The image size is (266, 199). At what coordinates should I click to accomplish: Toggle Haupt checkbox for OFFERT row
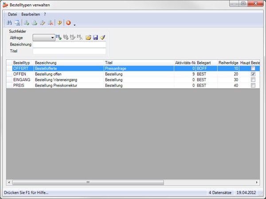[253, 69]
